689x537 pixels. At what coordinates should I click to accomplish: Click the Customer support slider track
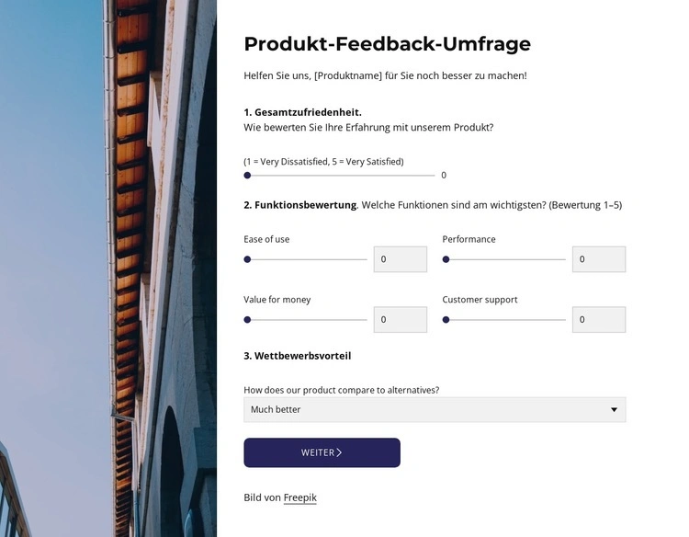[506, 320]
